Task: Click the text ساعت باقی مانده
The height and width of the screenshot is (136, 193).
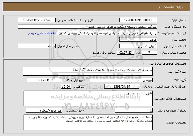Action: tap(104, 53)
